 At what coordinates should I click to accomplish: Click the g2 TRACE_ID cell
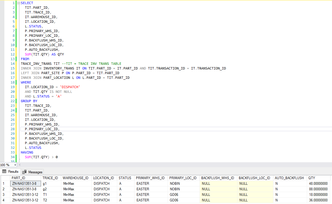(51, 189)
